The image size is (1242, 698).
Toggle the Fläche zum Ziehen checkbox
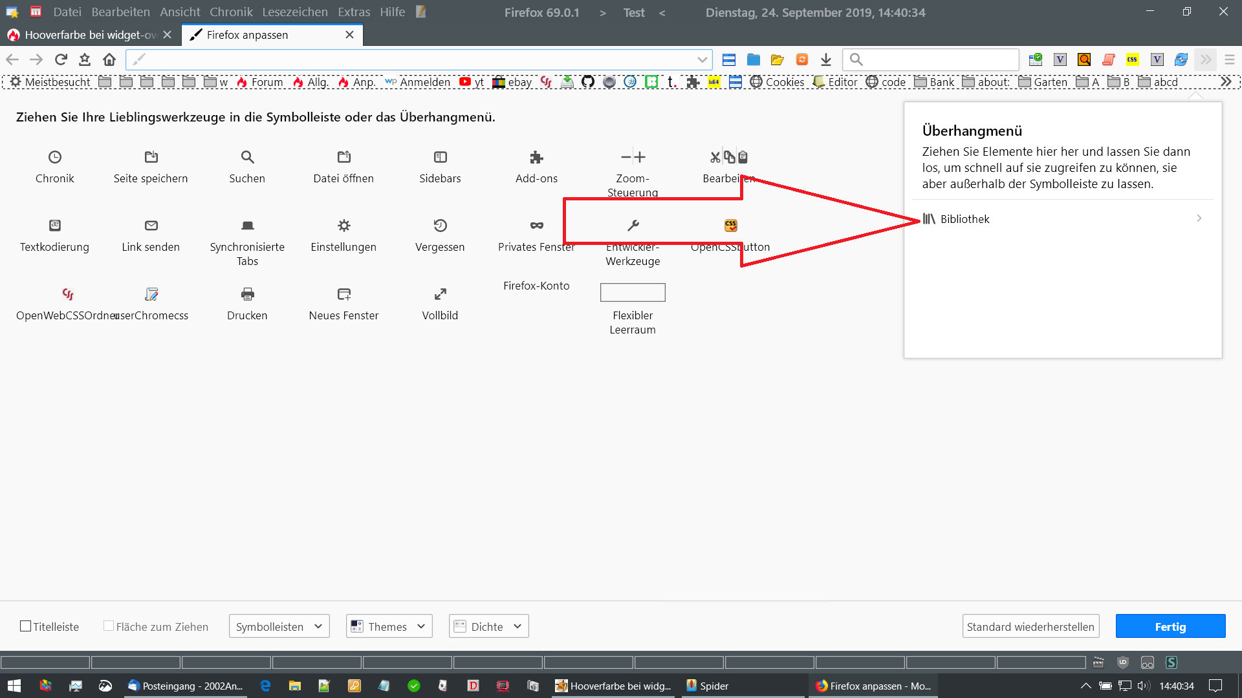coord(109,626)
